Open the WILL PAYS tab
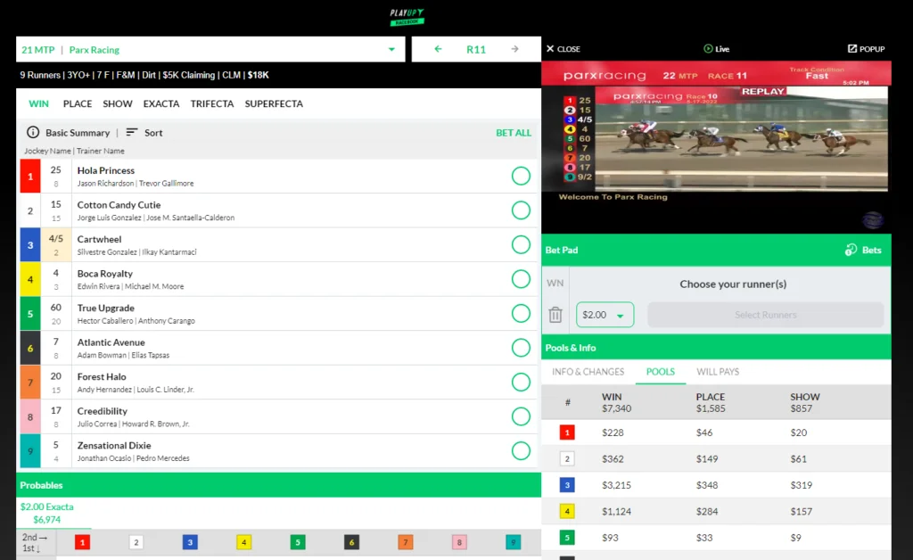Viewport: 913px width, 560px height. click(x=718, y=371)
